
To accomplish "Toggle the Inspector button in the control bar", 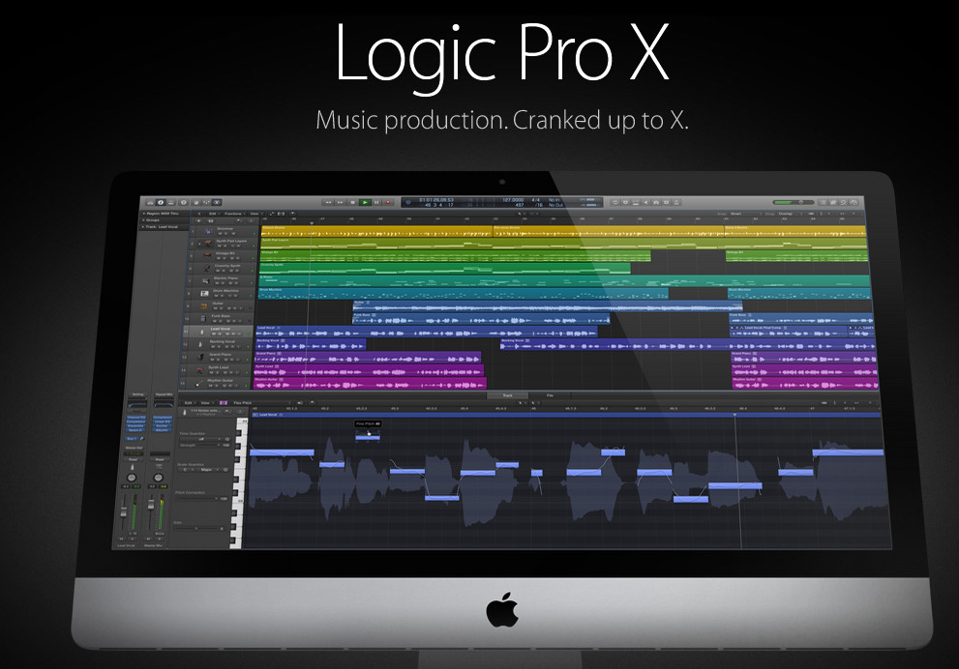I will pos(161,203).
